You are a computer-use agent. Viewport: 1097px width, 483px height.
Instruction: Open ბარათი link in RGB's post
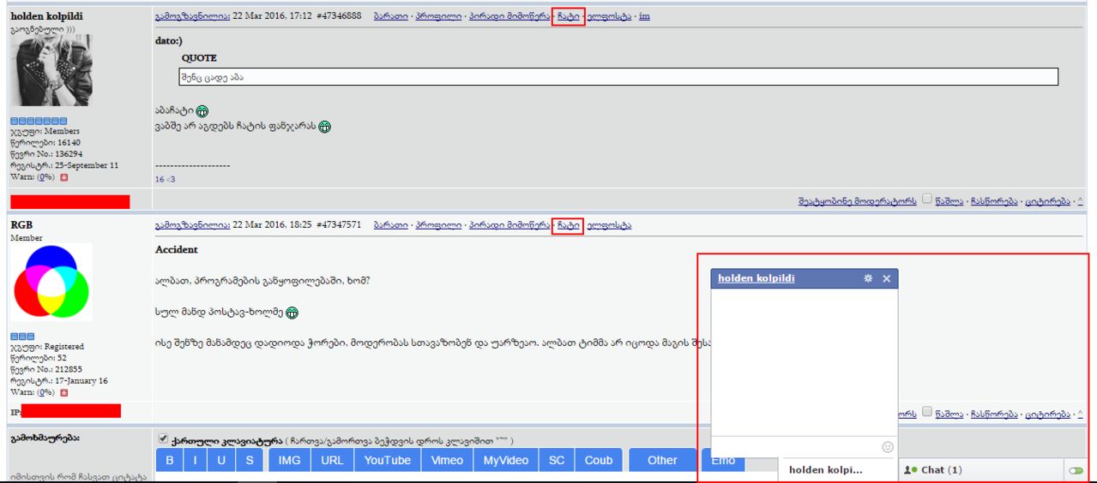click(x=390, y=225)
